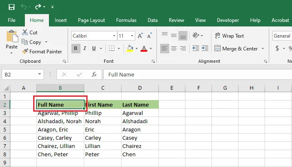Open the File tab
Viewport: 292px width, 167px height.
[12, 20]
